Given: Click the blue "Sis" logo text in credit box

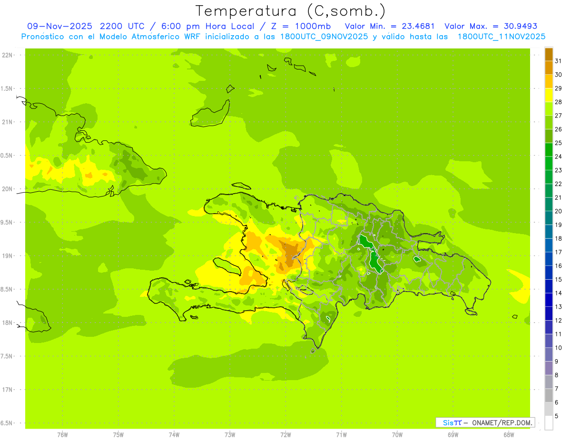Looking at the screenshot, I should [x=448, y=422].
